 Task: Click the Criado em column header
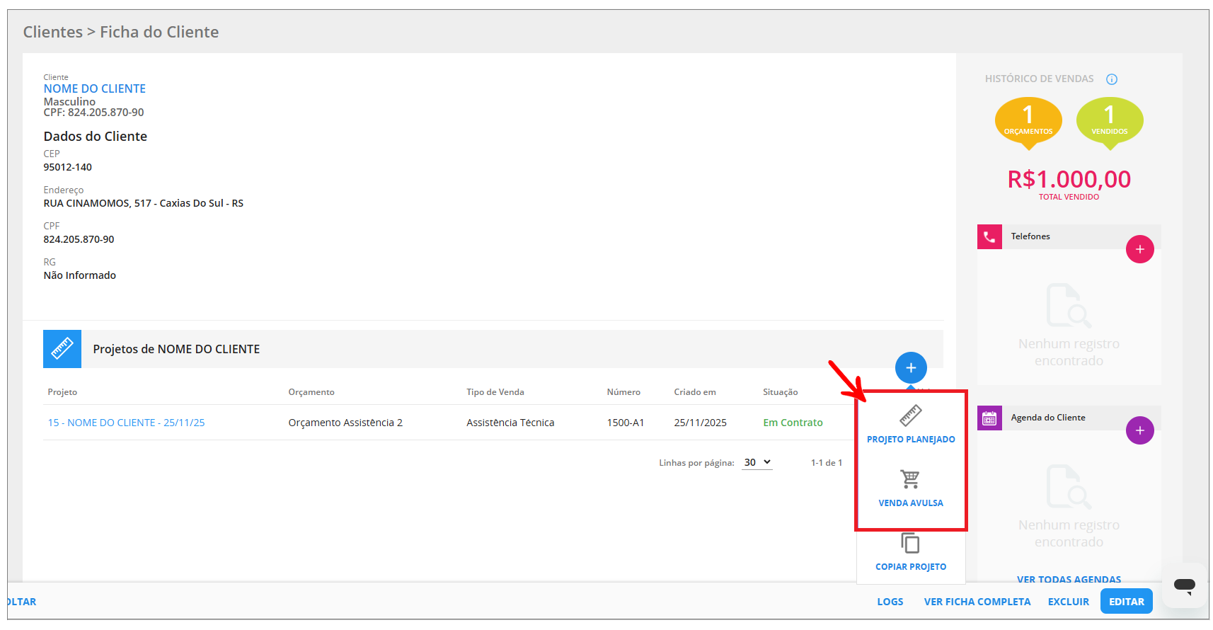click(x=695, y=392)
